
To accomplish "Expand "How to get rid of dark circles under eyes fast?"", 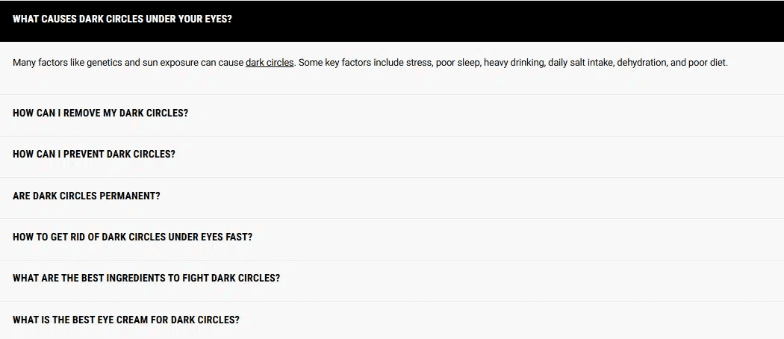I will tap(392, 237).
